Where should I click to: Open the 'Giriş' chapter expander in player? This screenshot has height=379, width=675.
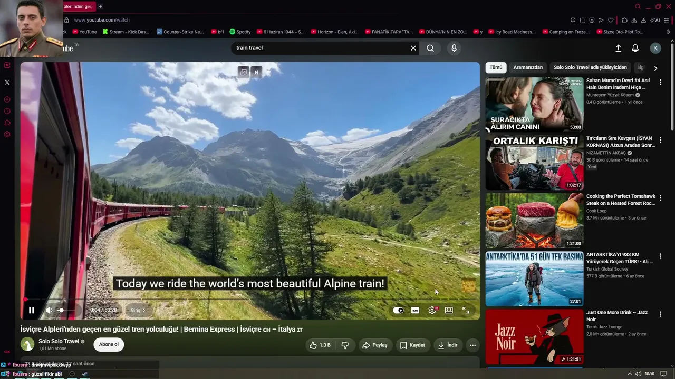tap(138, 311)
